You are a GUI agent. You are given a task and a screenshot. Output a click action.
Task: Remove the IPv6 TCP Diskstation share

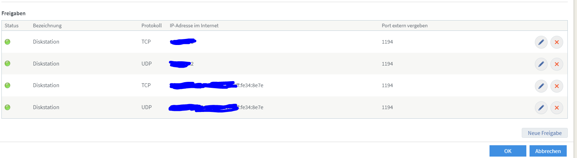pos(556,86)
